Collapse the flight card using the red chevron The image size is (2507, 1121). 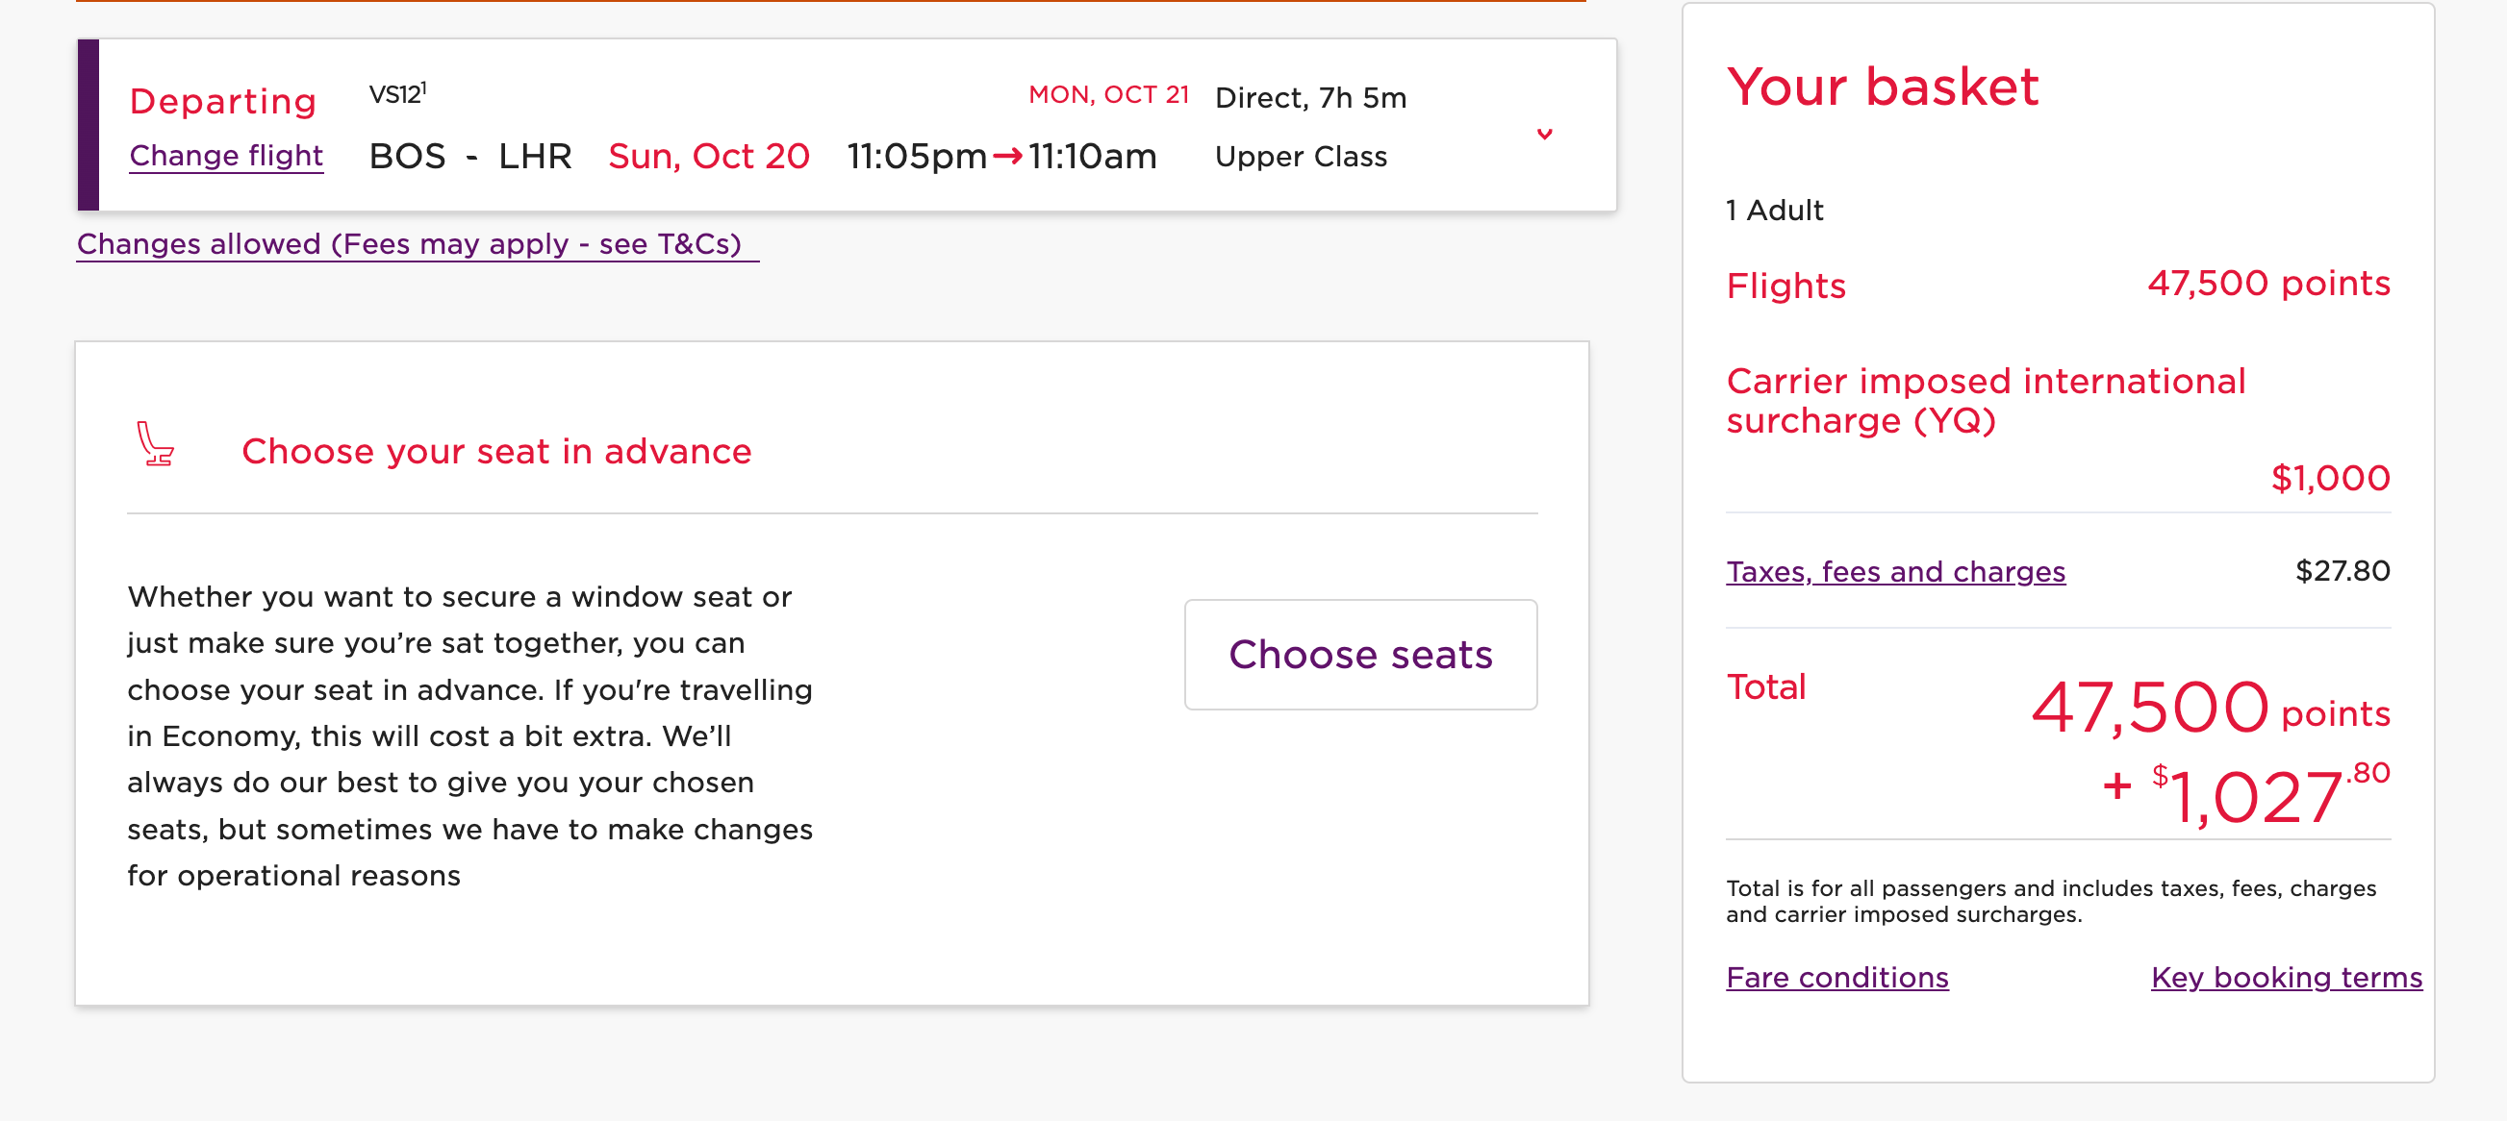(1545, 135)
